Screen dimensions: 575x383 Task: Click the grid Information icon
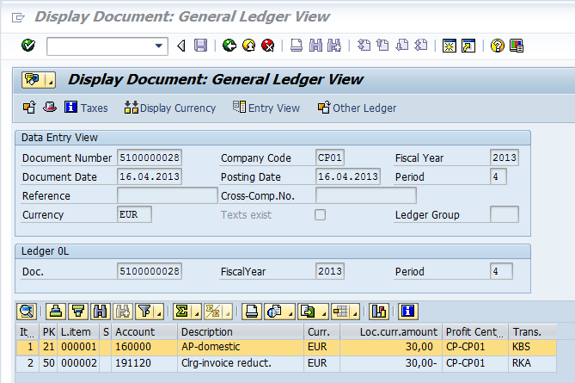click(408, 312)
